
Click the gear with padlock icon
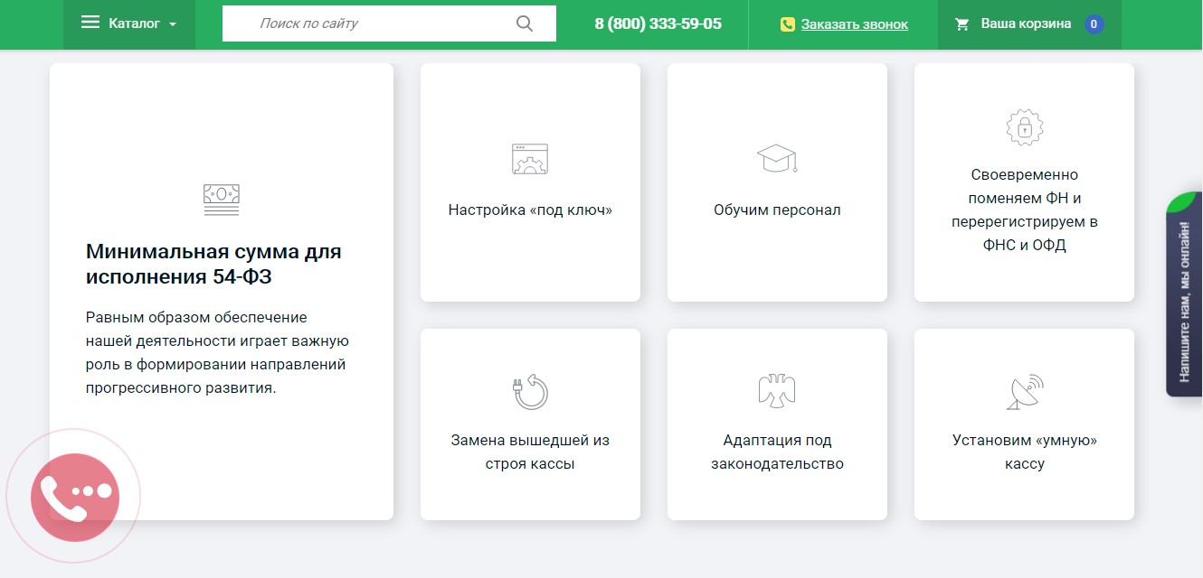(1024, 127)
